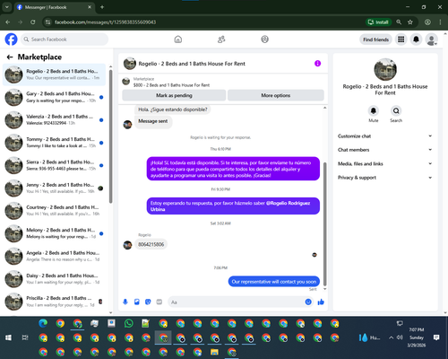Select the Valenzia conversation

pyautogui.click(x=54, y=120)
